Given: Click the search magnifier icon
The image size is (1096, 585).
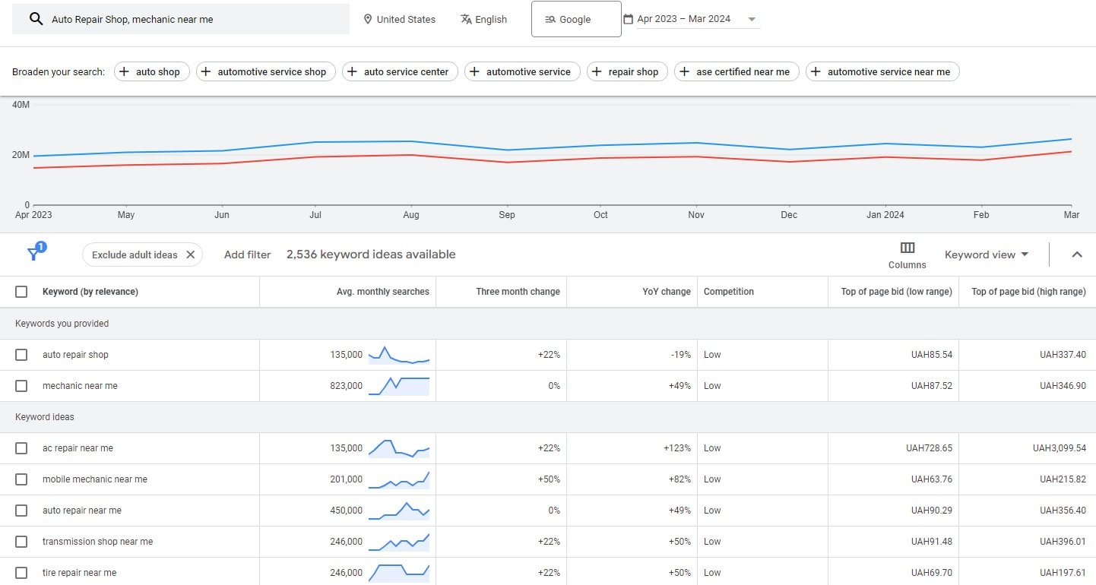Looking at the screenshot, I should pyautogui.click(x=36, y=19).
